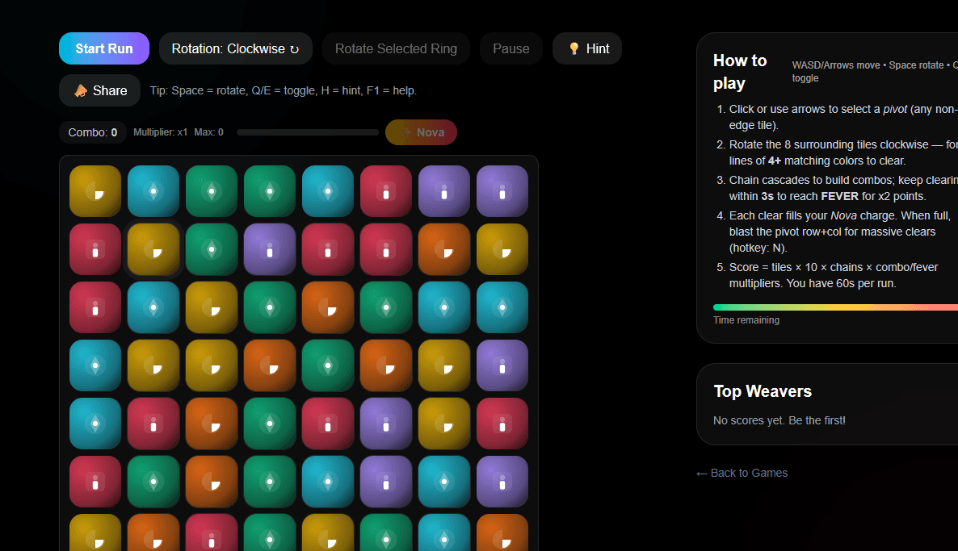Select the highlighted yellow tile in second row

pos(153,249)
